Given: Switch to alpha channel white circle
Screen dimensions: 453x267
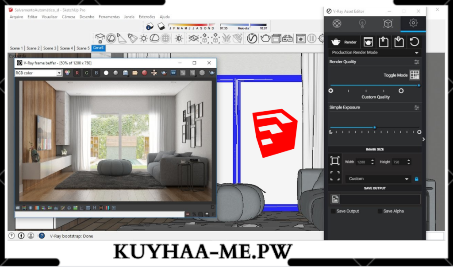Looking at the screenshot, I should pyautogui.click(x=106, y=73).
